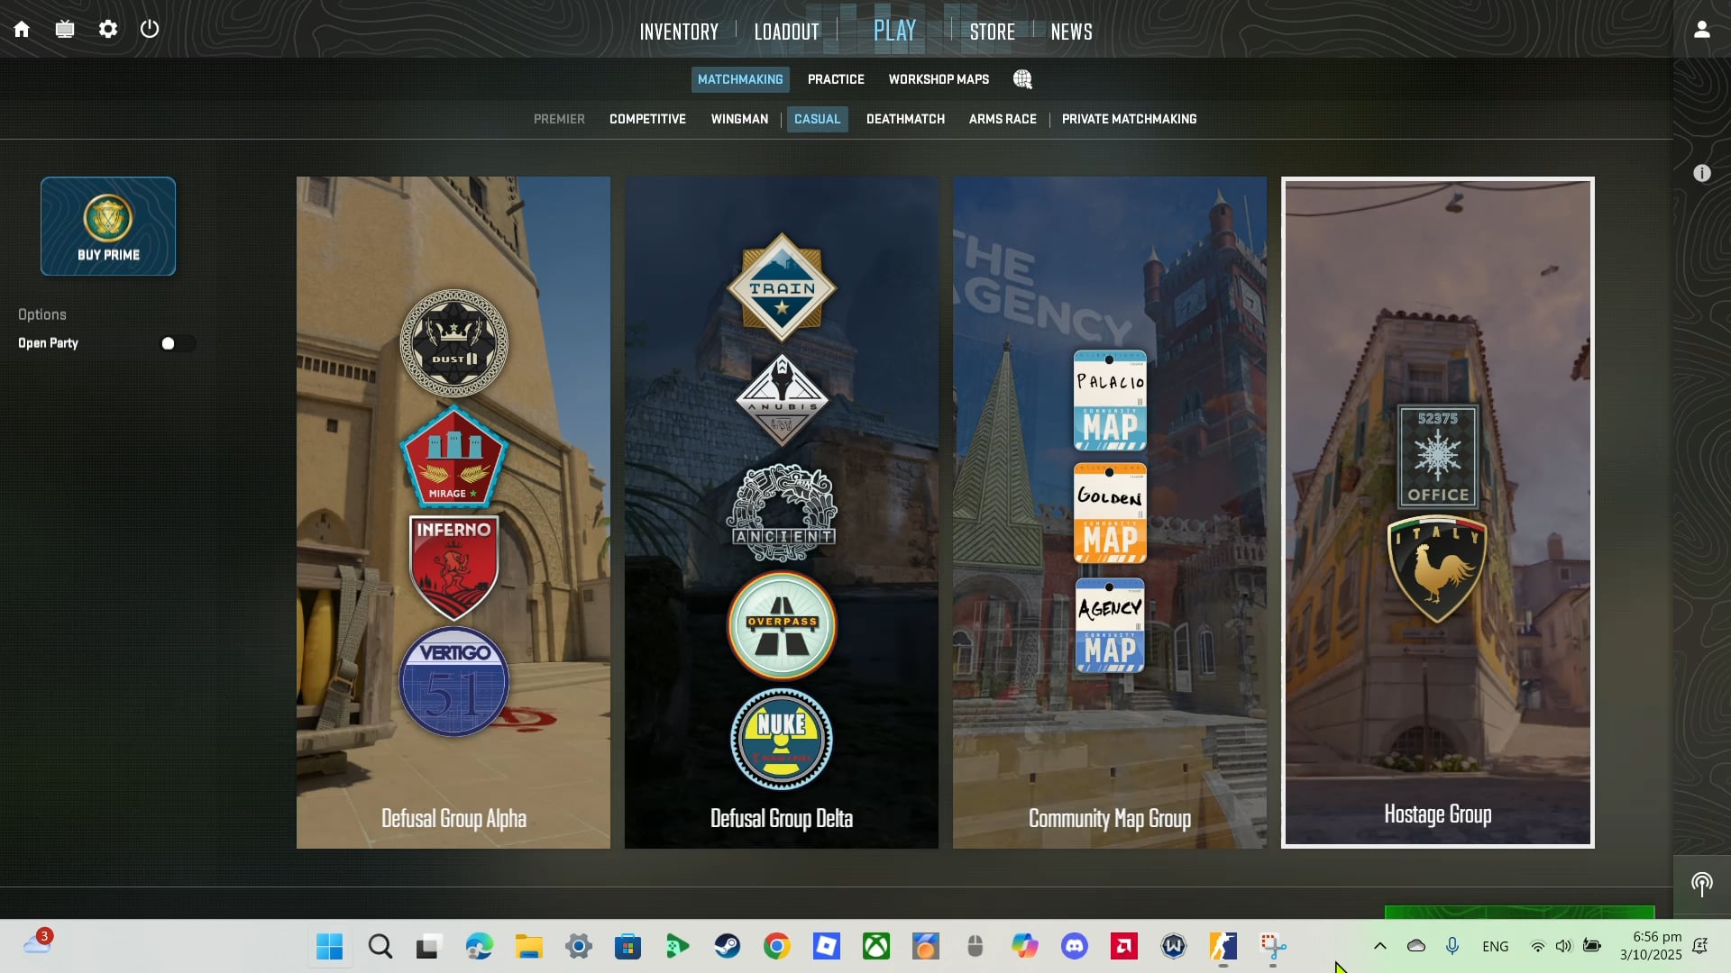Select the Ancient map badge

click(x=782, y=513)
